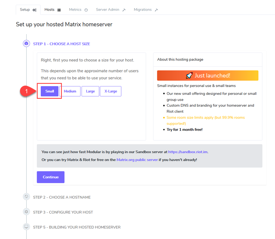Expand Step 2 - Choose a Hostname
Image resolution: width=275 pixels, height=239 pixels.
point(62,197)
